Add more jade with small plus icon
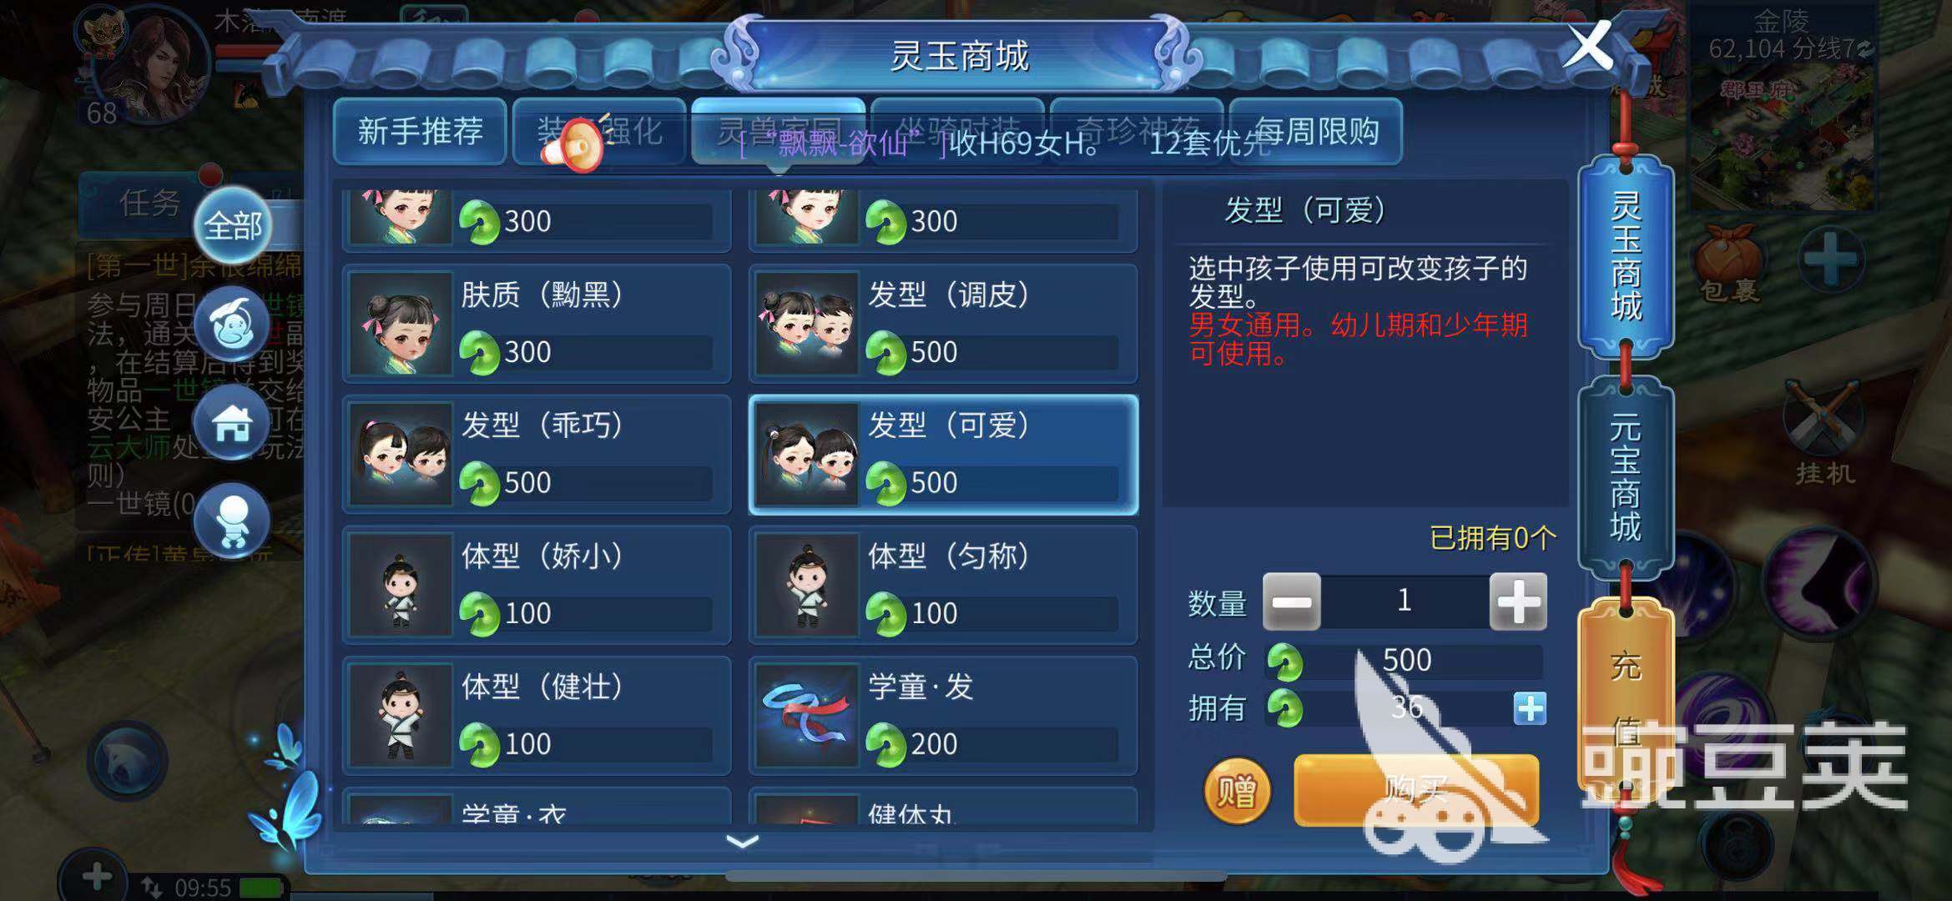The image size is (1952, 901). coord(1530,708)
